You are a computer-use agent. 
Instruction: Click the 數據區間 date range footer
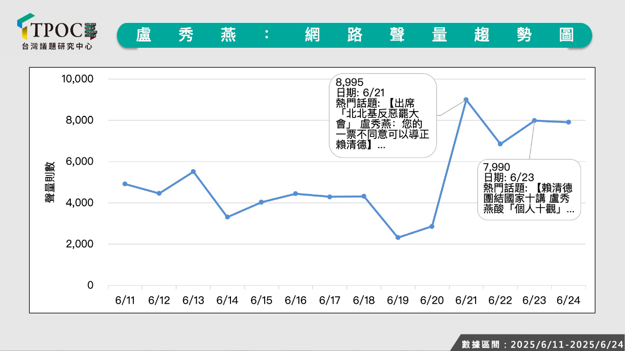click(542, 344)
